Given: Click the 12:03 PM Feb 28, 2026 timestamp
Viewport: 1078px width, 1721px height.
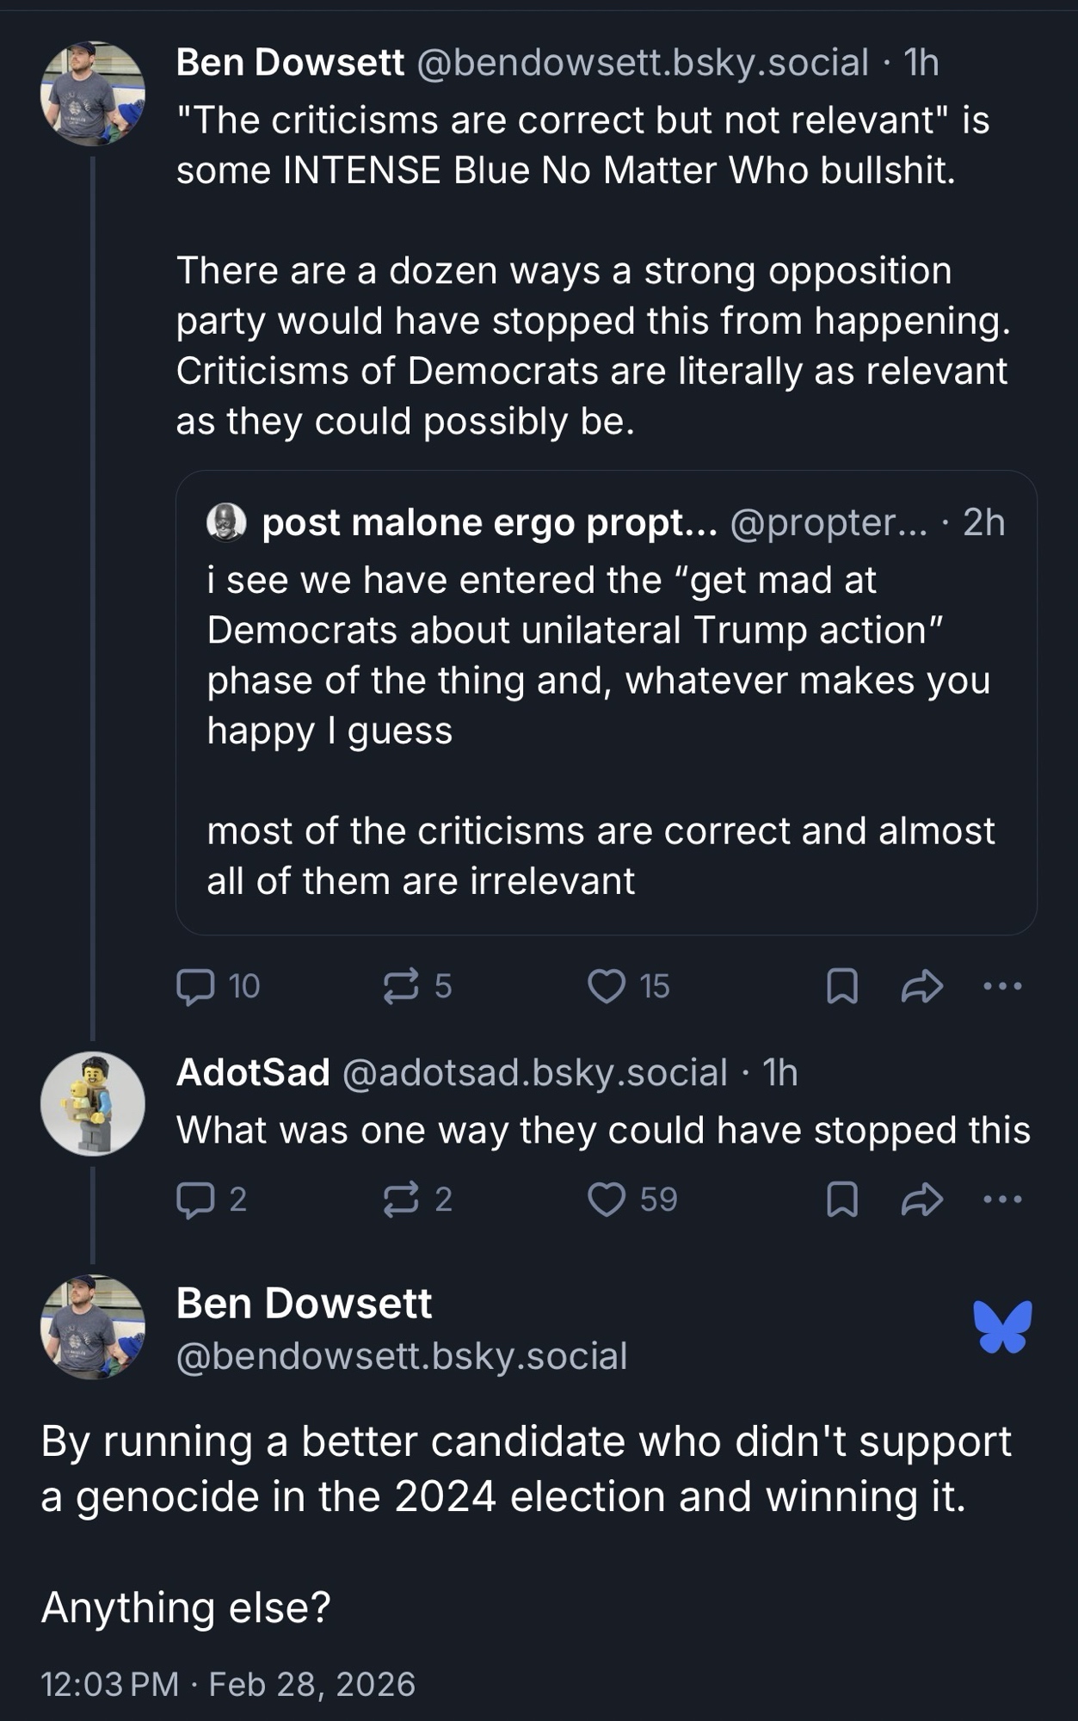Looking at the screenshot, I should [228, 1684].
